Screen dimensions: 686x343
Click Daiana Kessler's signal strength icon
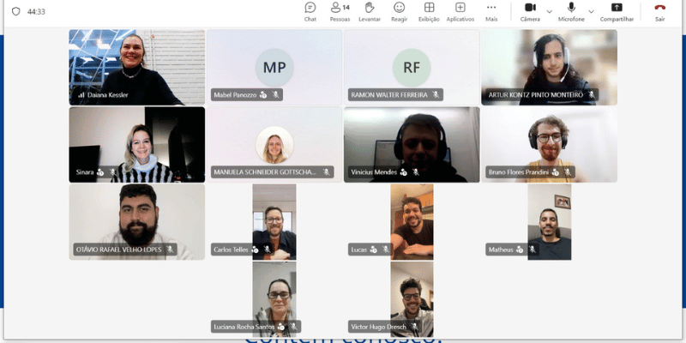pyautogui.click(x=81, y=95)
